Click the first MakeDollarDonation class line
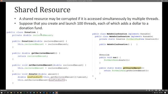The width and height of the screenshot is (168, 94). click(x=121, y=34)
